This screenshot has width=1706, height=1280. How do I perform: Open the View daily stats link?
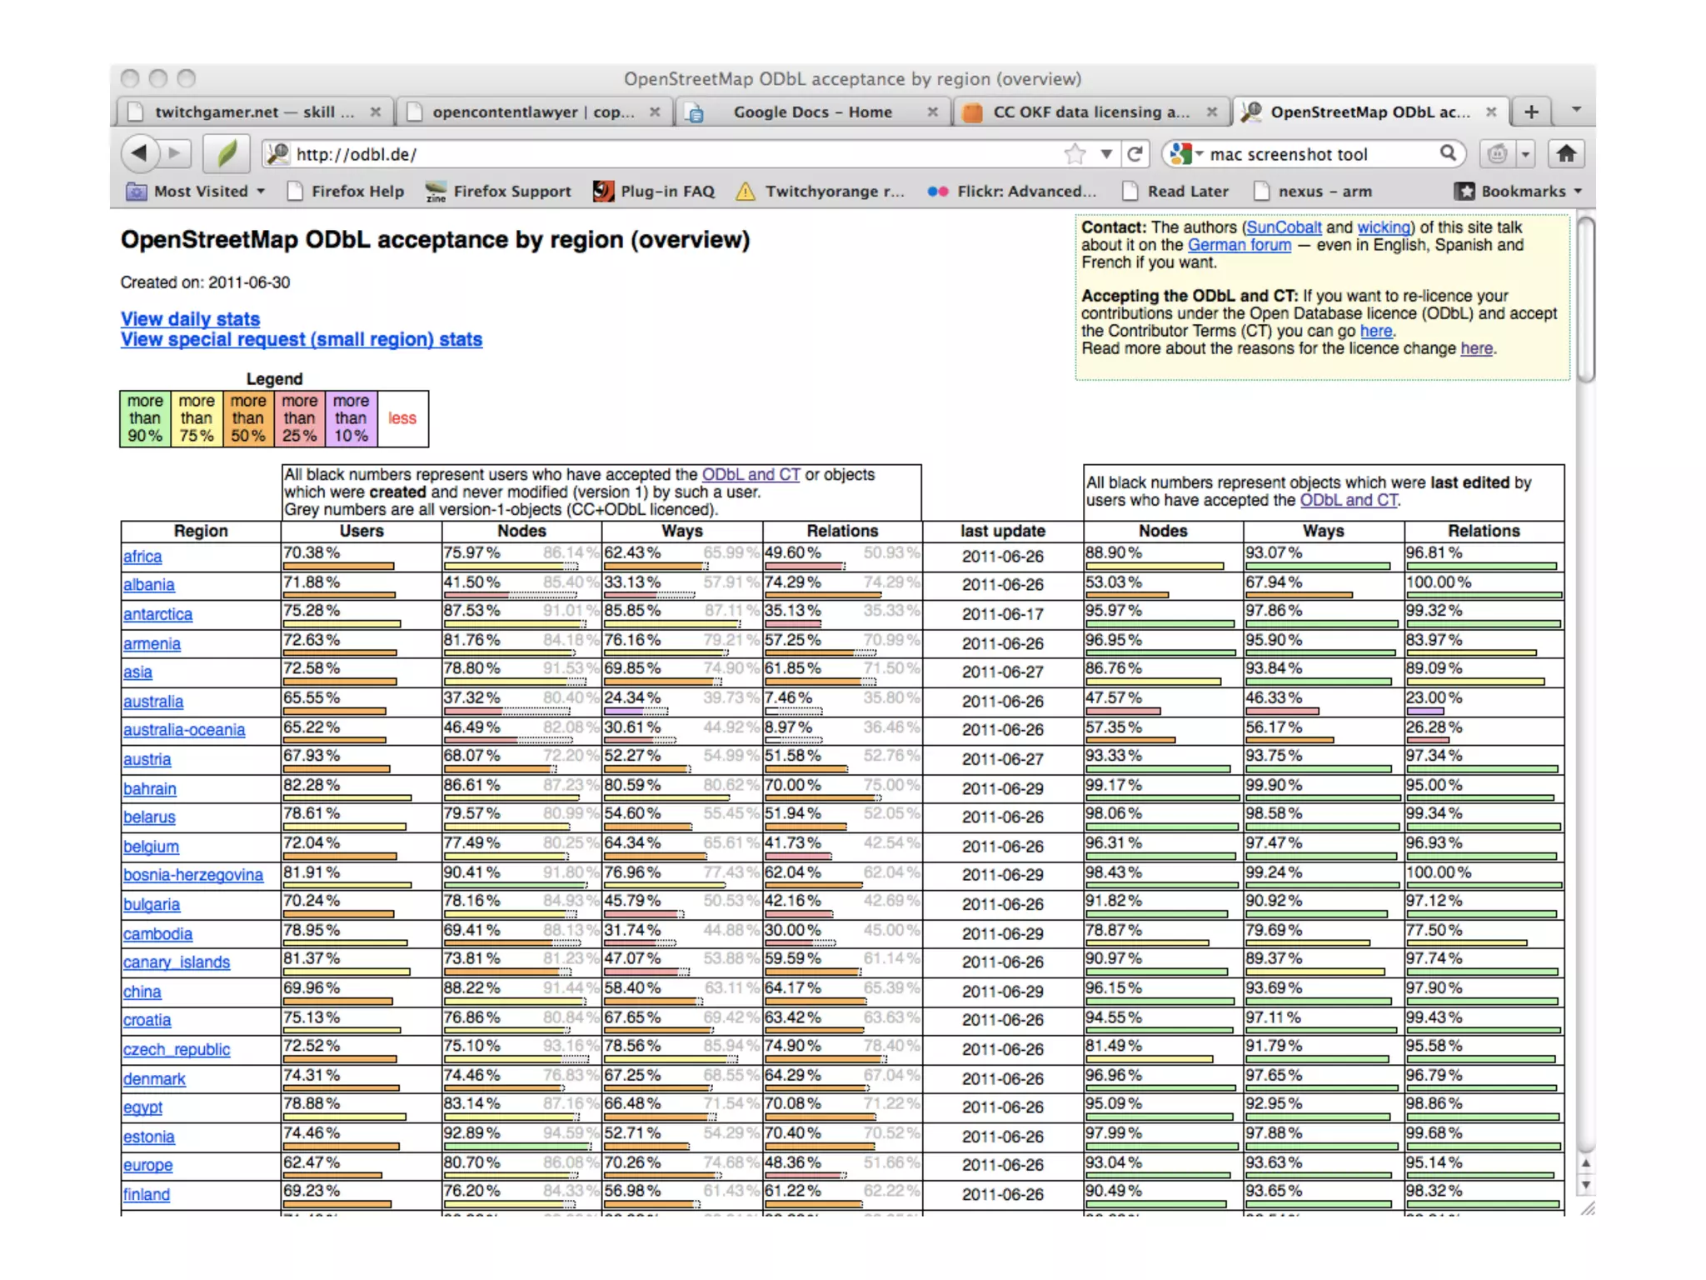pos(190,319)
